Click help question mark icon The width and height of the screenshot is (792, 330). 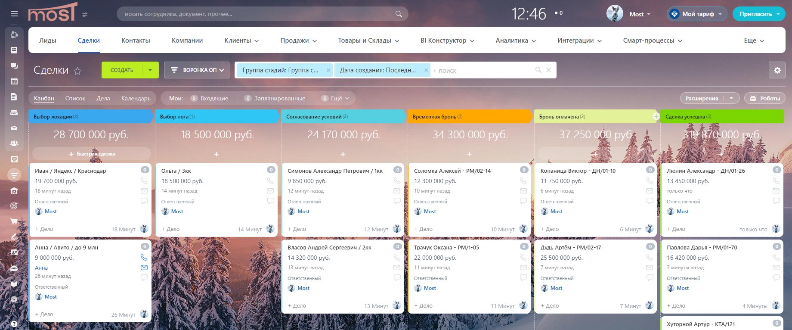click(14, 324)
